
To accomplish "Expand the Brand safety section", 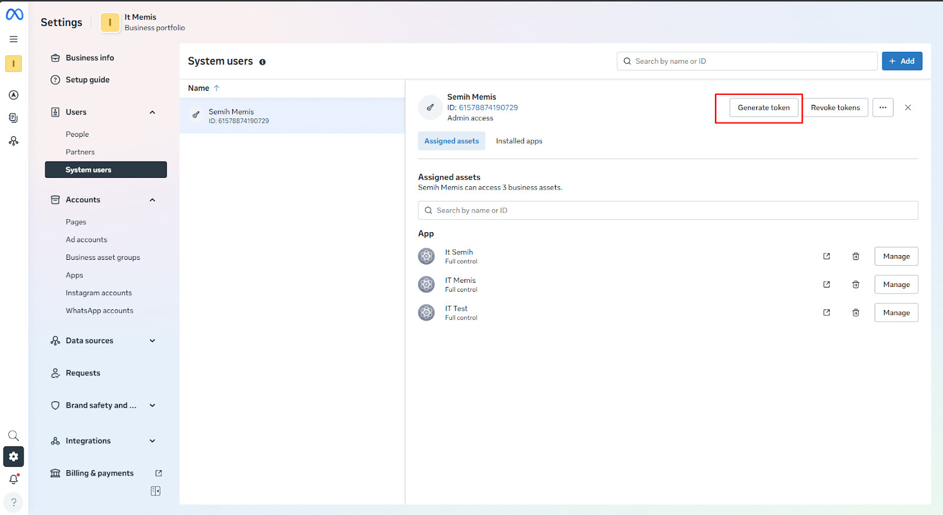I will point(153,406).
